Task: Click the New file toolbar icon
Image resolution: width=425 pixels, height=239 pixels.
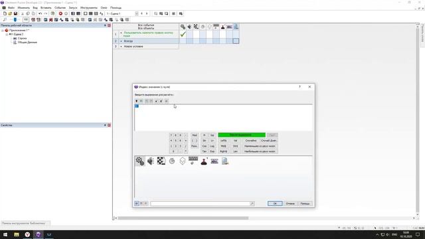Action: [5, 13]
